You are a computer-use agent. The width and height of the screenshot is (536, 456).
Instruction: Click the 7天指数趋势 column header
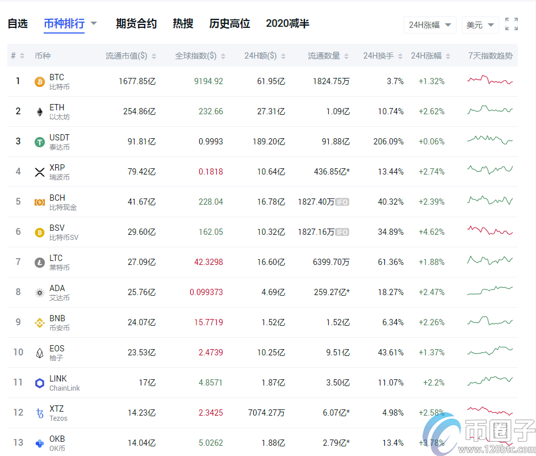pyautogui.click(x=490, y=56)
